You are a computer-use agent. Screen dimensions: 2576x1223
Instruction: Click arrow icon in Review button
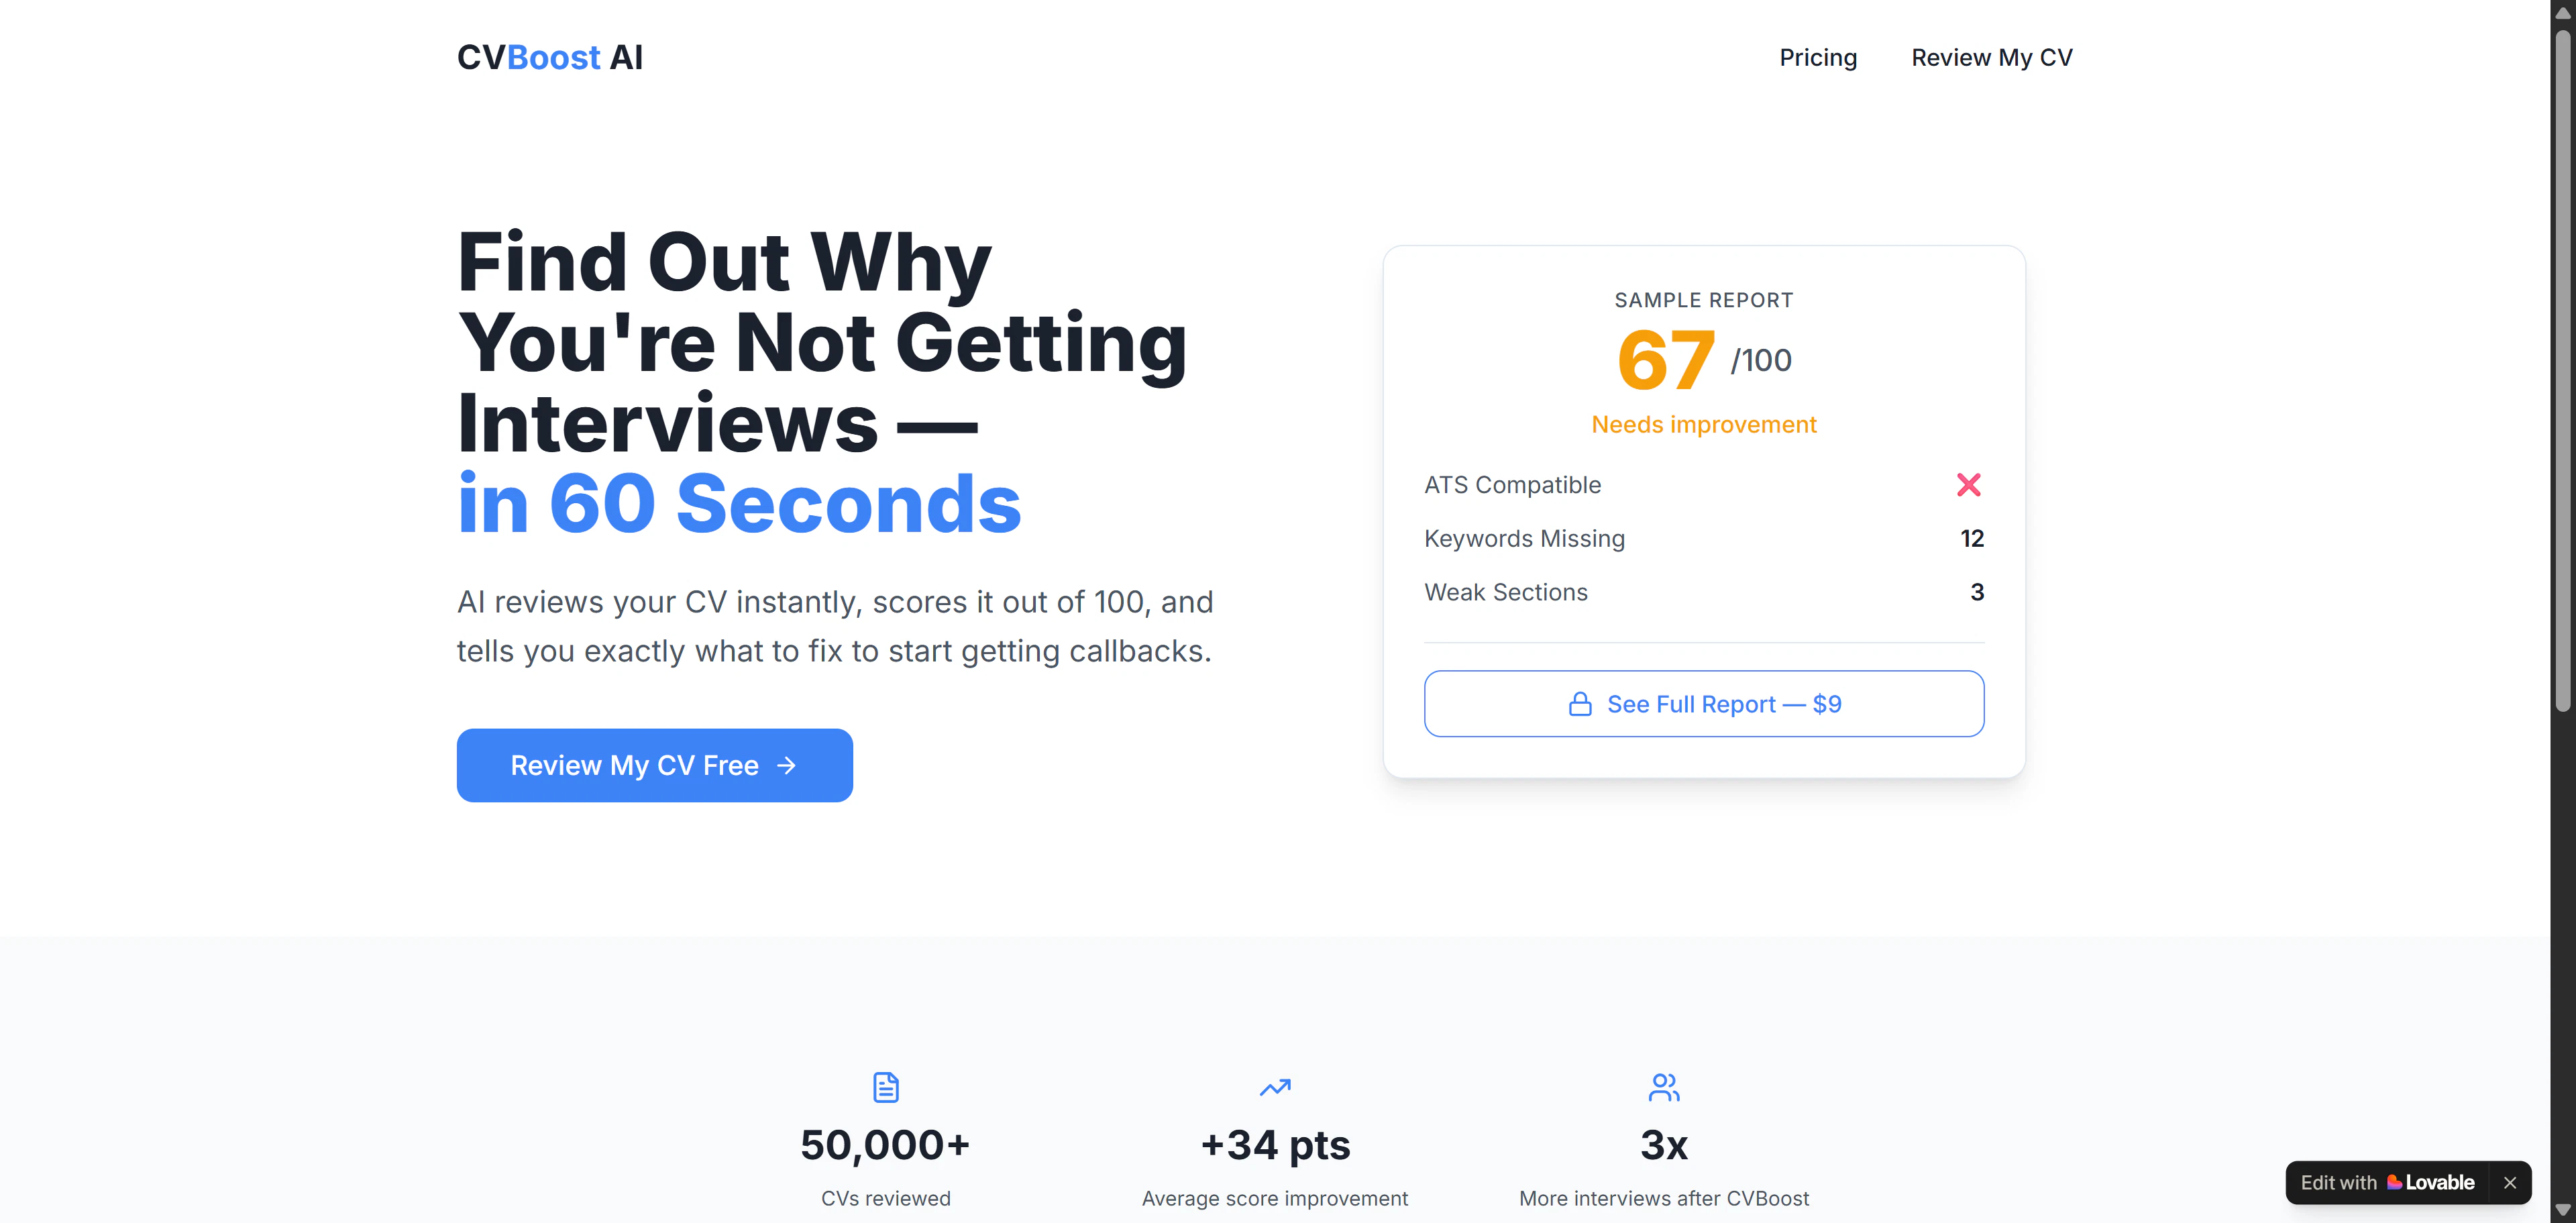(x=787, y=765)
